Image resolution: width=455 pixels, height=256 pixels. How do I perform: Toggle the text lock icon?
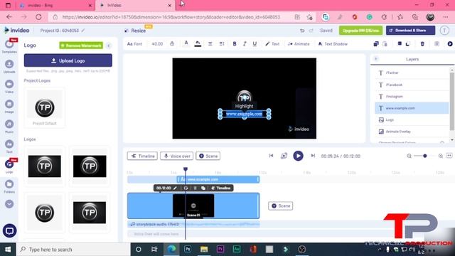tap(172, 44)
